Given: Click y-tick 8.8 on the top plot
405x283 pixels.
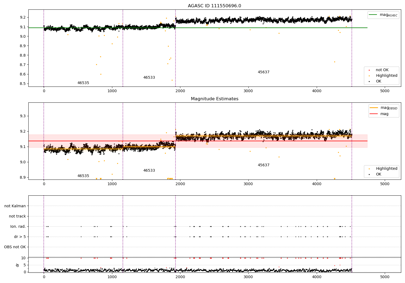Looking at the screenshot, I should (23, 56).
